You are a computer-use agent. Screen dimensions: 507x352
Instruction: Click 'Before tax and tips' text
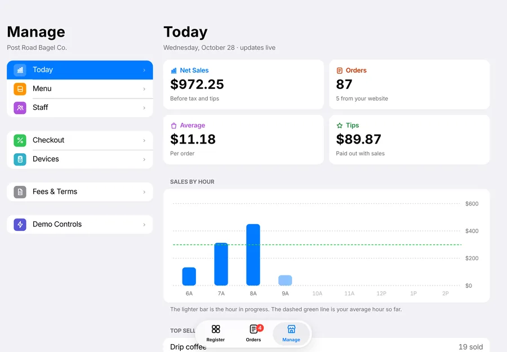(195, 99)
